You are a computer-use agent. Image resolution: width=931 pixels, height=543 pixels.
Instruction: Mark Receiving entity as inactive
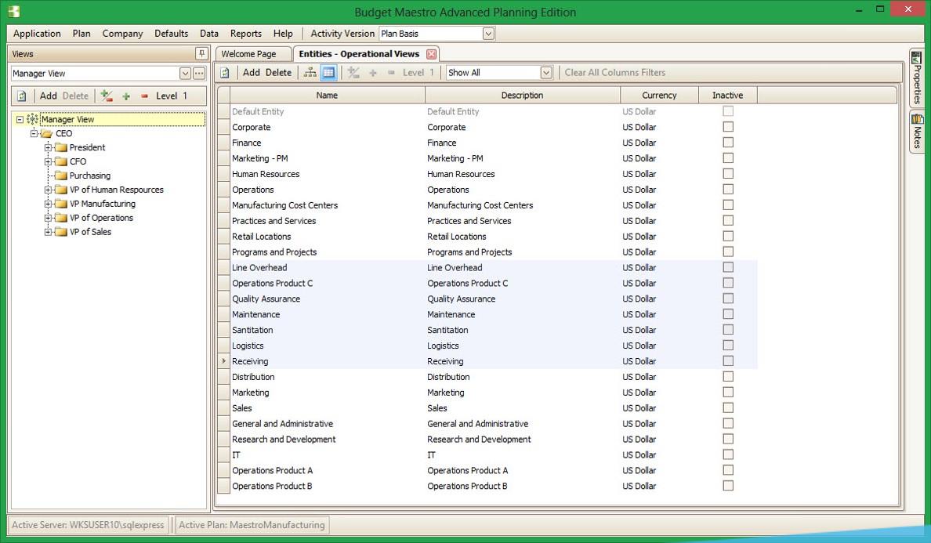coord(728,360)
